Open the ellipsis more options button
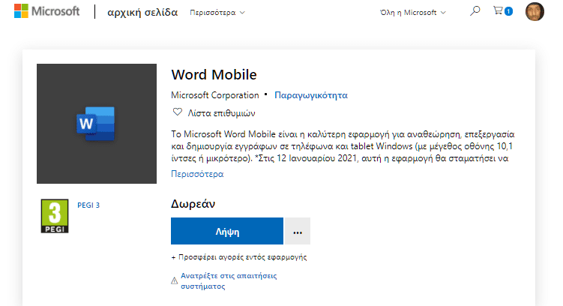Image resolution: width=563 pixels, height=306 pixels. pyautogui.click(x=298, y=231)
